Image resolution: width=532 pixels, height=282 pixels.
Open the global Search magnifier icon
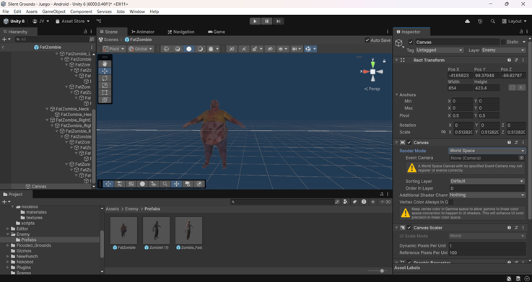click(x=492, y=21)
